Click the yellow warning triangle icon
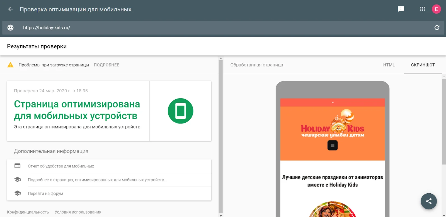Screen dimensions: 446x217 pos(10,65)
